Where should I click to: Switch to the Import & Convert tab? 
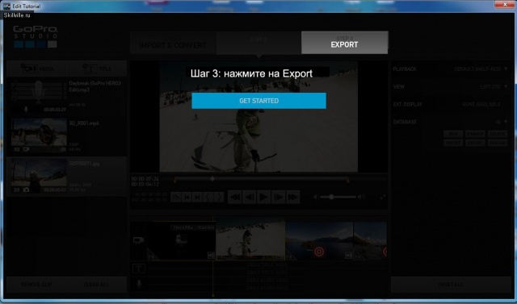pyautogui.click(x=173, y=43)
